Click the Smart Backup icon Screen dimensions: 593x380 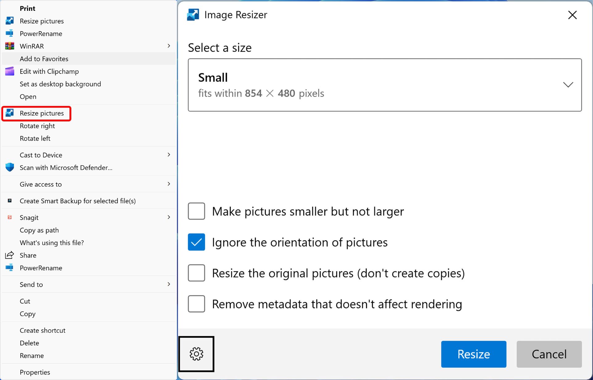[x=10, y=201]
